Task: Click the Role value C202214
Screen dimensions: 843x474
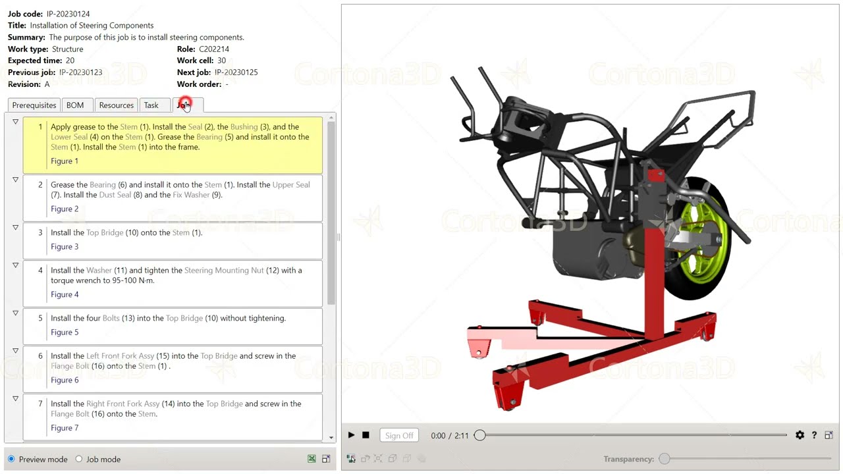Action: pyautogui.click(x=214, y=49)
